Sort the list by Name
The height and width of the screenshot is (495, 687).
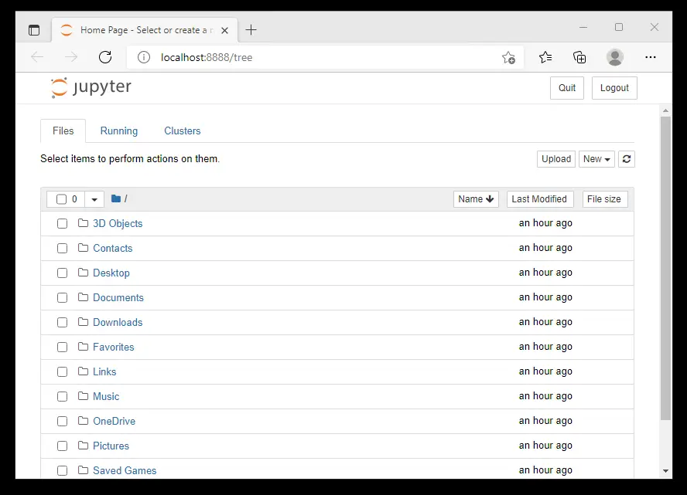coord(476,199)
